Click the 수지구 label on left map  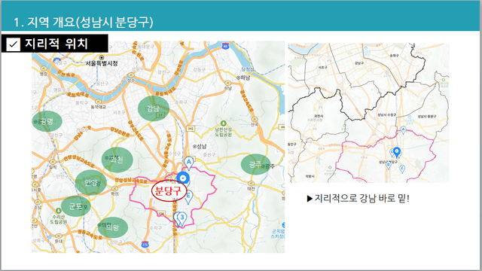156,227
